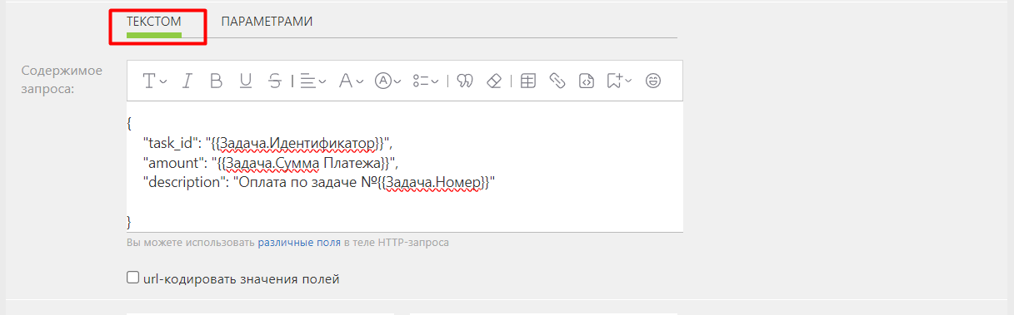The image size is (1014, 315).
Task: Insert a blockquote with the quote icon
Action: point(466,81)
